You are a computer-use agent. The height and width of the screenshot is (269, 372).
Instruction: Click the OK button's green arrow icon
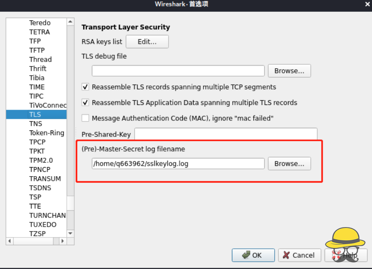point(246,255)
